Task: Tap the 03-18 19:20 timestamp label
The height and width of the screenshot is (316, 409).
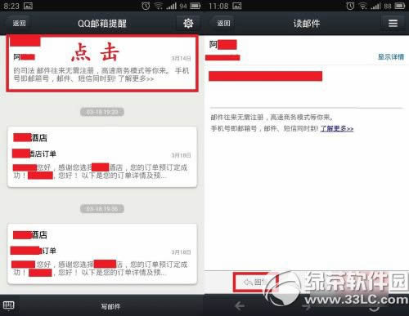Action: pos(102,112)
